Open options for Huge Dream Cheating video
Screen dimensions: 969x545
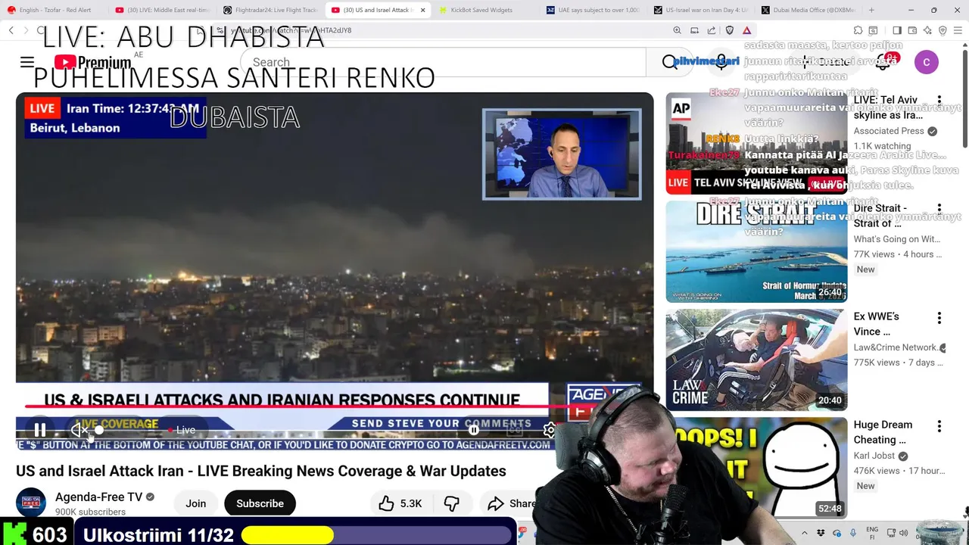(x=939, y=426)
